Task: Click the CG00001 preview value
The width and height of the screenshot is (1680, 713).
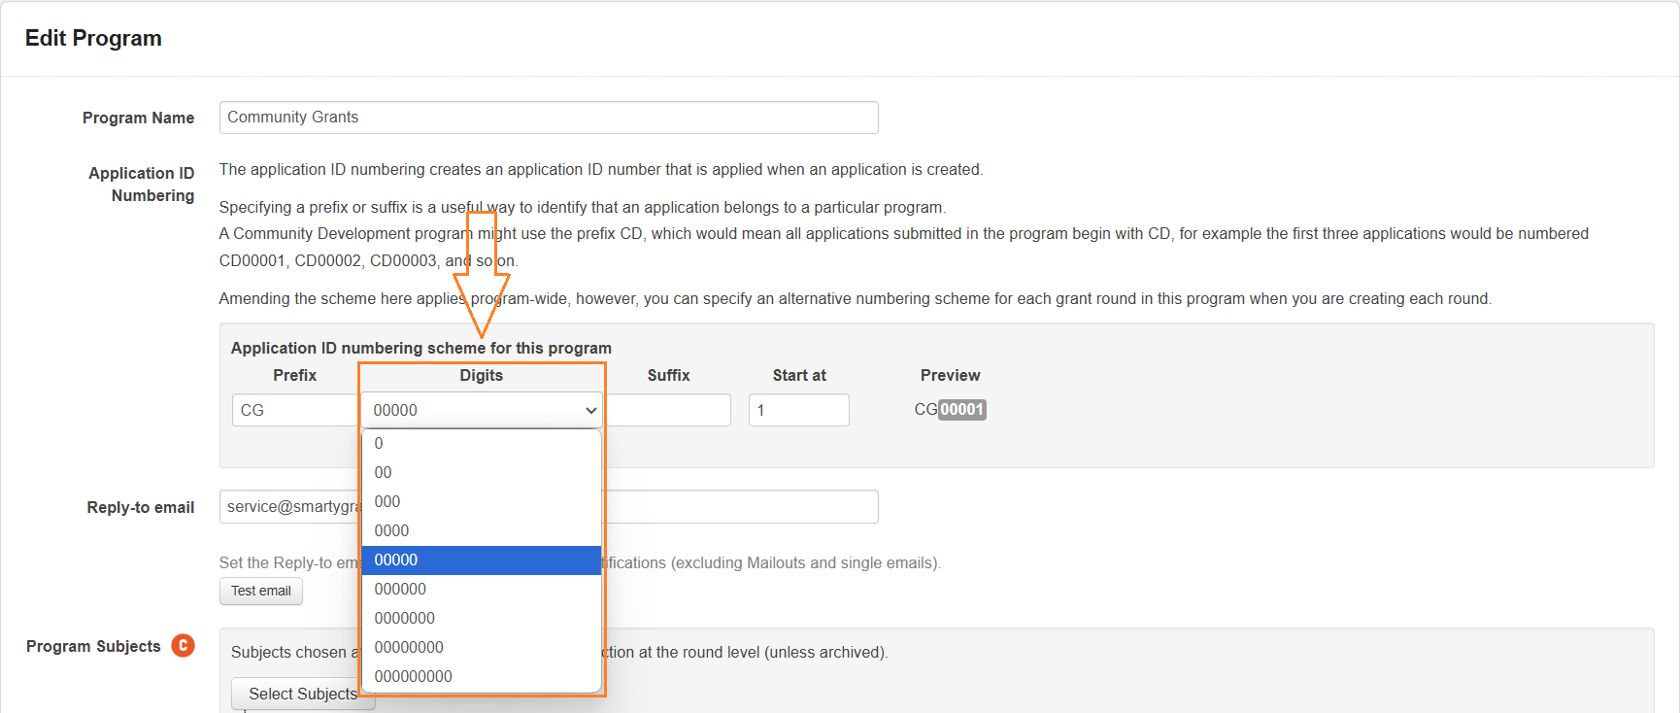Action: tap(950, 410)
